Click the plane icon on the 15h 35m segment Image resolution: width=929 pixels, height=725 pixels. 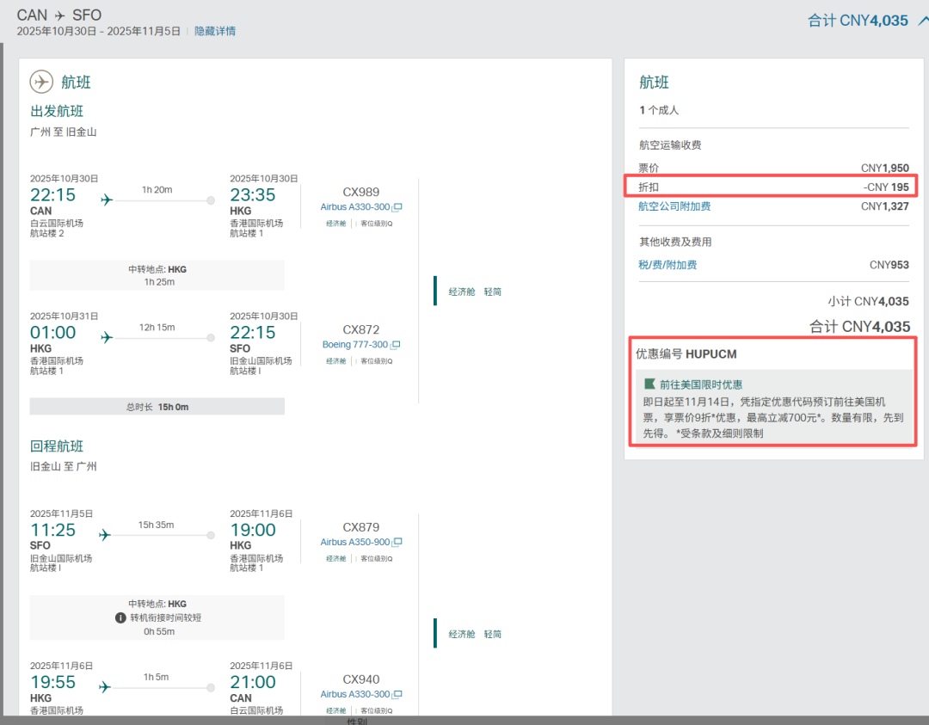click(107, 535)
